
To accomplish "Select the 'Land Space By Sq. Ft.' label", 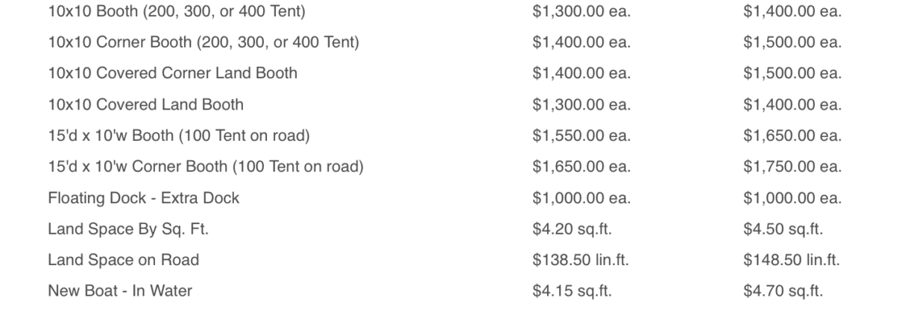I will pos(127,229).
